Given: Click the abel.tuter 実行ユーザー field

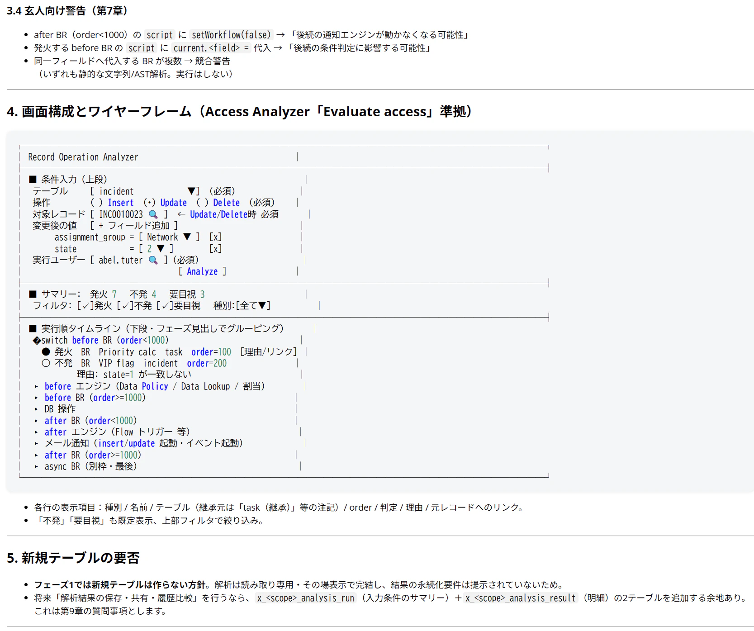Looking at the screenshot, I should point(129,260).
